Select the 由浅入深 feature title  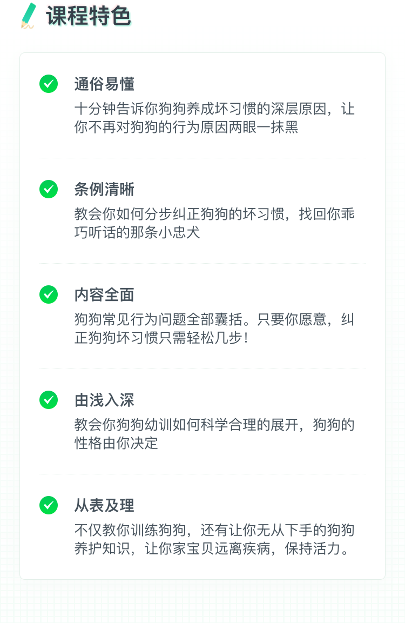pos(104,400)
